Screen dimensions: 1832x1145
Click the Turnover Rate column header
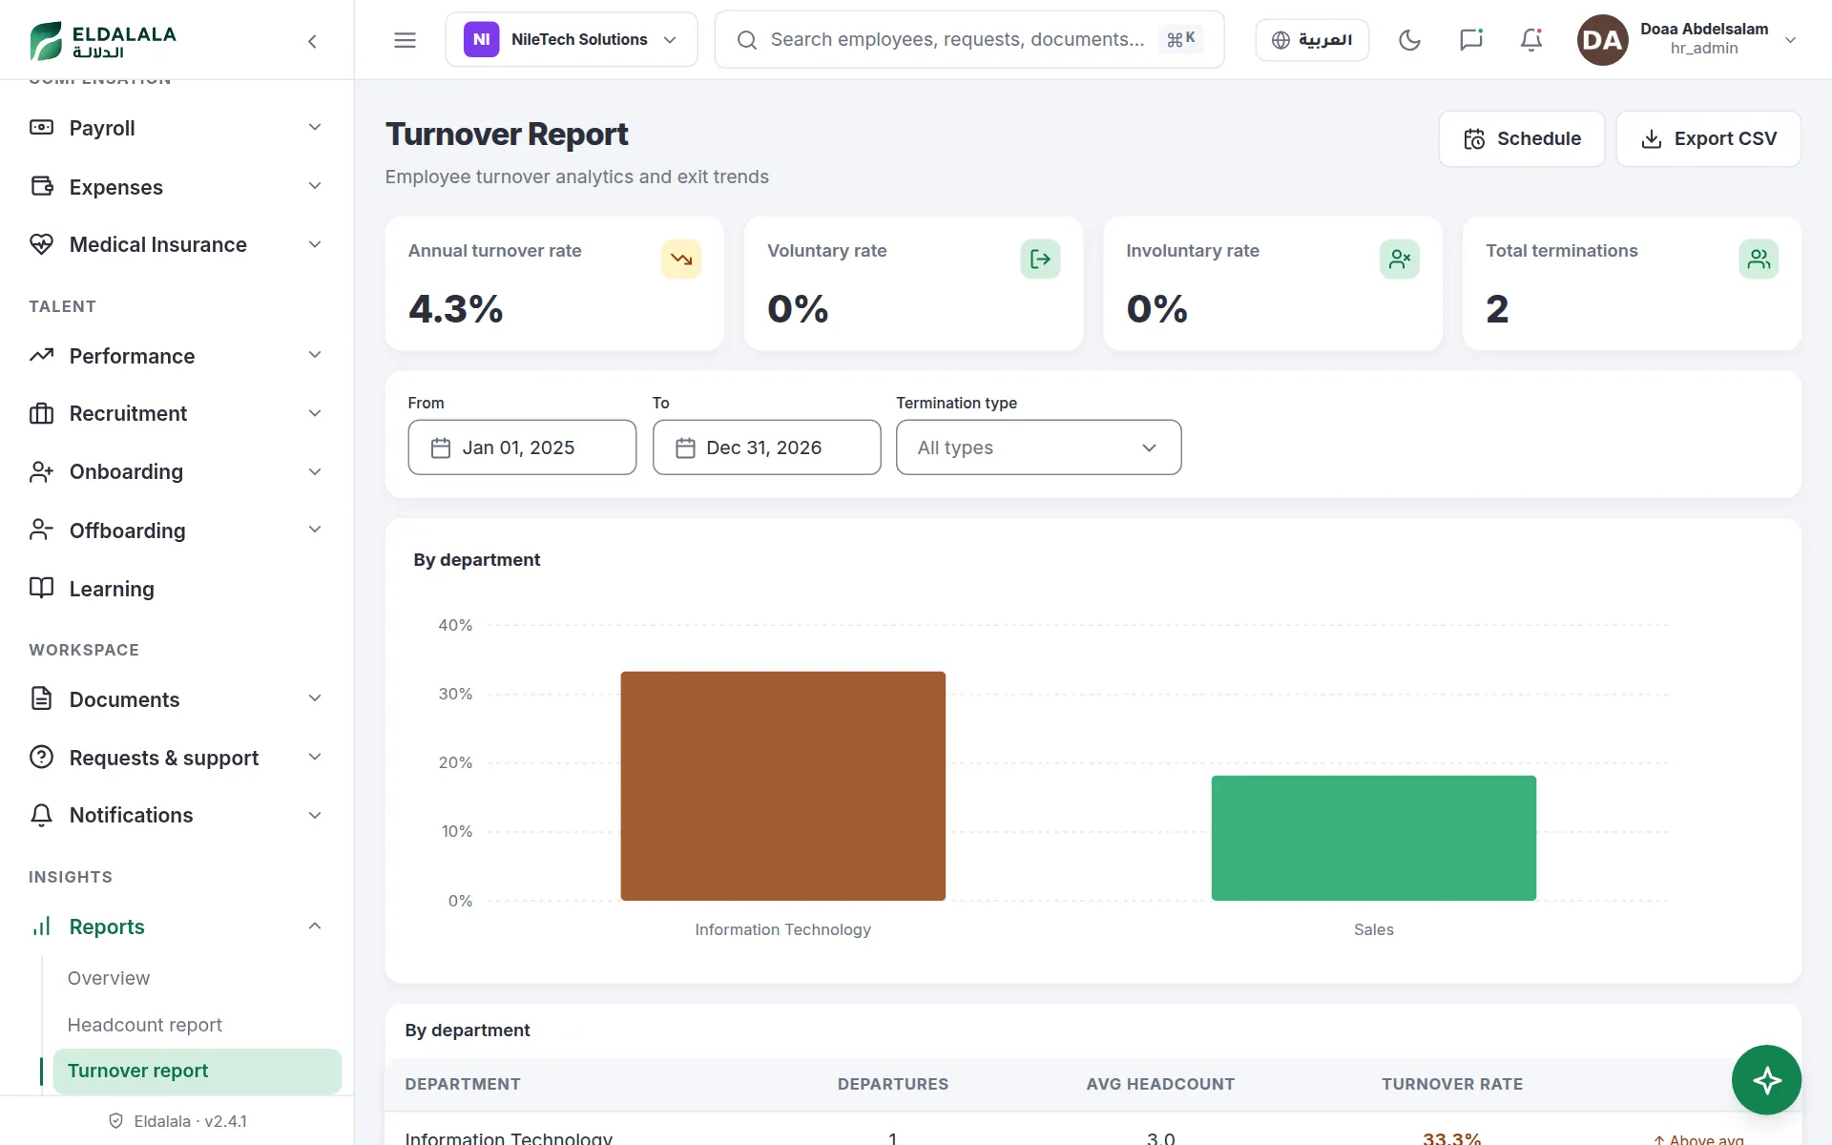click(1451, 1084)
